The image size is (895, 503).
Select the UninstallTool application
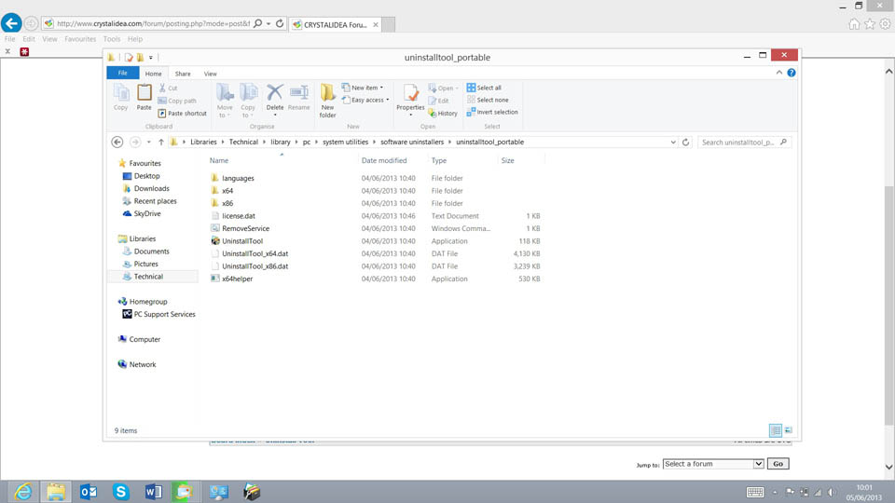click(242, 241)
